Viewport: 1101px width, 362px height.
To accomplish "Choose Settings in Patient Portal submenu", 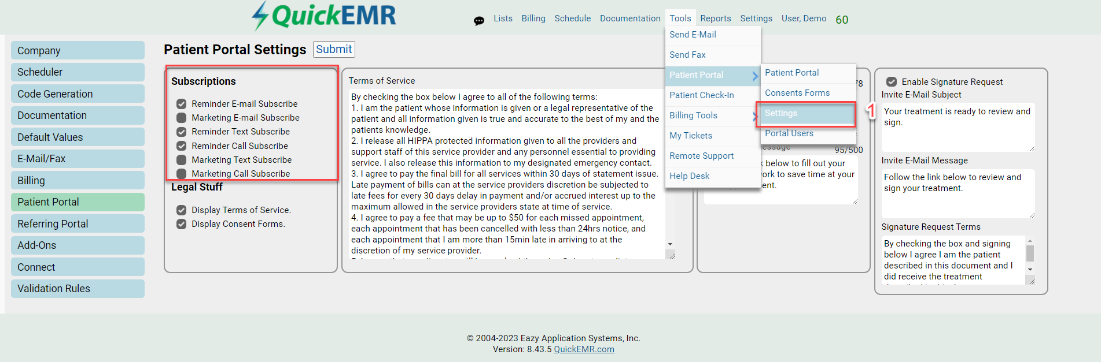I will [808, 113].
